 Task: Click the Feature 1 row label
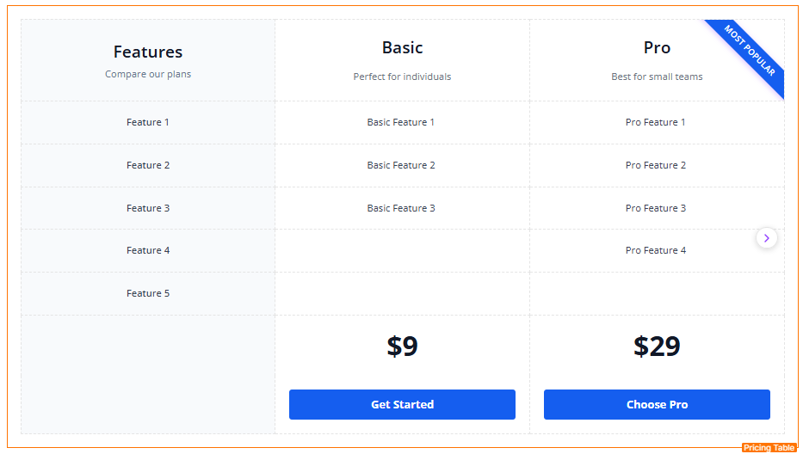(147, 122)
